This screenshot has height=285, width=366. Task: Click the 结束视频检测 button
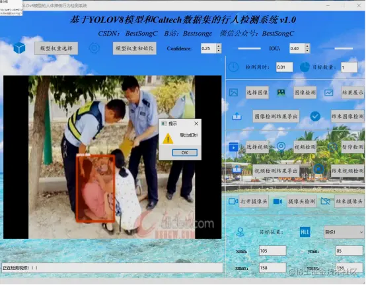pos(348,171)
